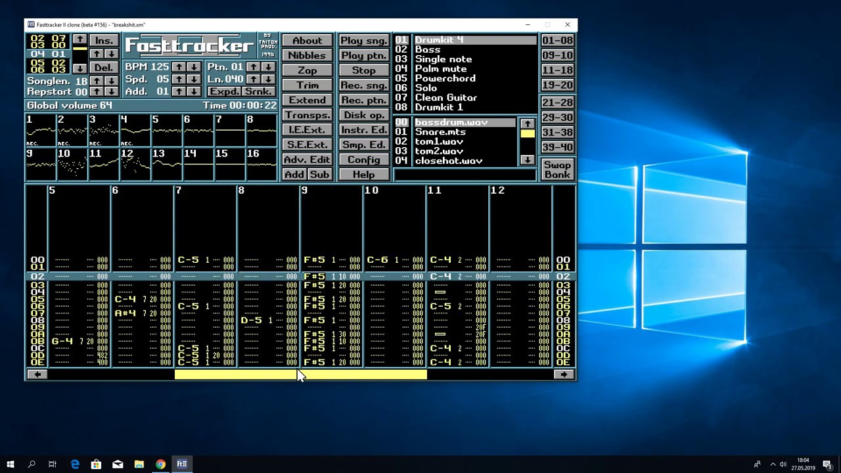Click the Swap Bank button

click(557, 169)
